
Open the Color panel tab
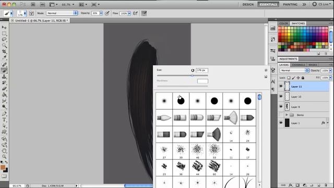tap(283, 23)
